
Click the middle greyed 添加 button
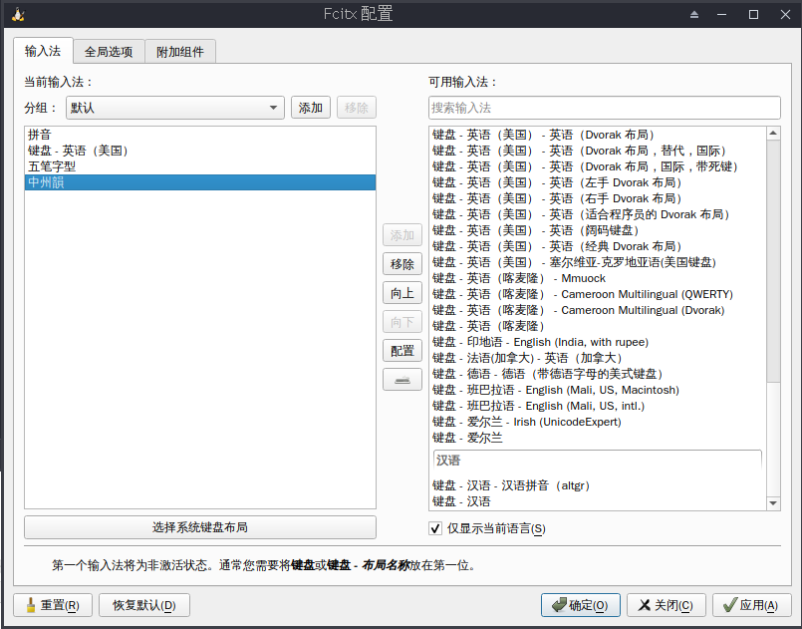click(x=402, y=235)
